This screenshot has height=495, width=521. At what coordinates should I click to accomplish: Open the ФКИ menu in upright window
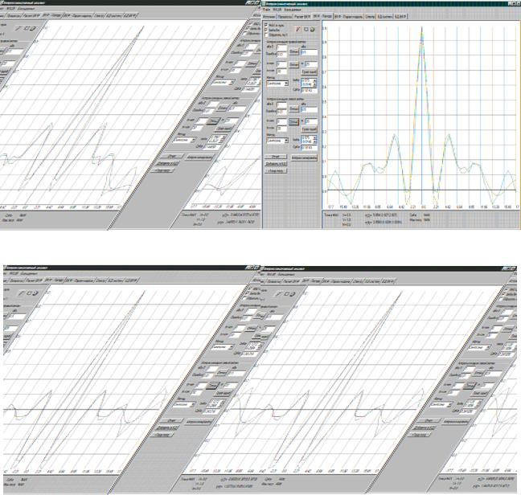(x=277, y=10)
